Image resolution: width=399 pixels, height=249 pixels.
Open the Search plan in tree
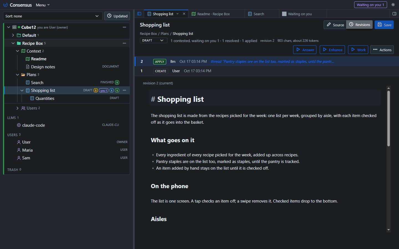click(x=37, y=82)
